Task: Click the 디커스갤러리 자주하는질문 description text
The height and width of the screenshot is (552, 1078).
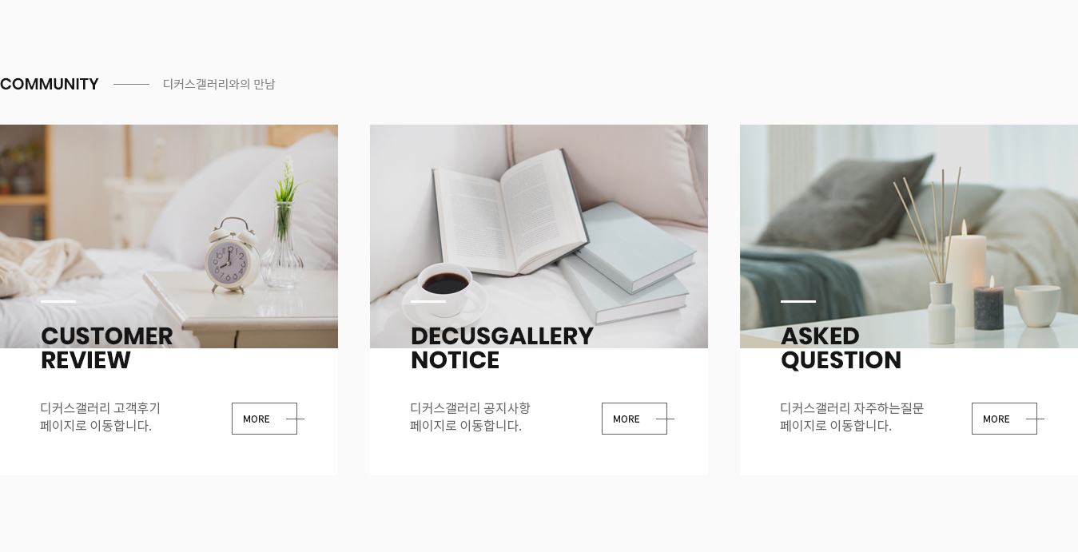Action: click(852, 408)
